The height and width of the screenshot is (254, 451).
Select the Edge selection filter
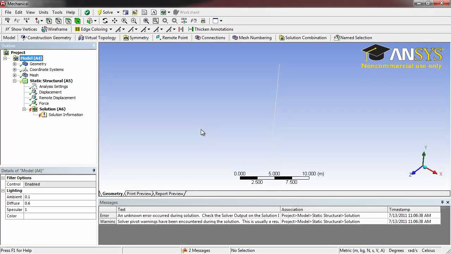click(x=58, y=21)
